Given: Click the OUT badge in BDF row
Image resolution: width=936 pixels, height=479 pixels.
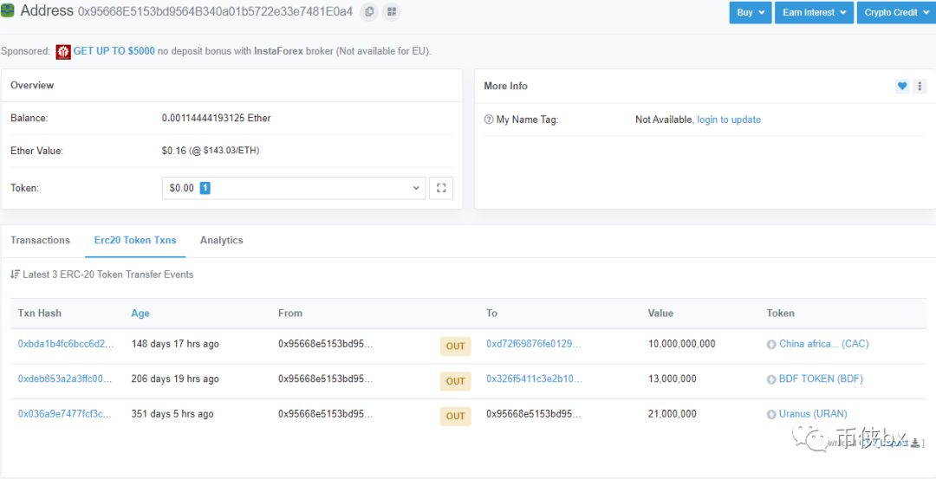Looking at the screenshot, I should tap(456, 381).
